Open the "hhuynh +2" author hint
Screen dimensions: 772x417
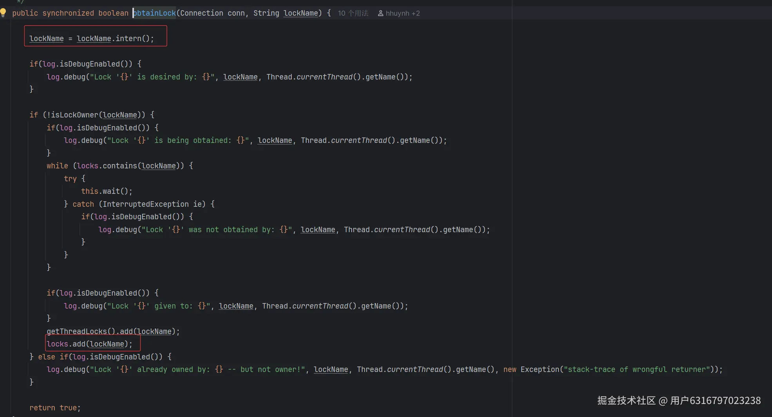click(399, 13)
